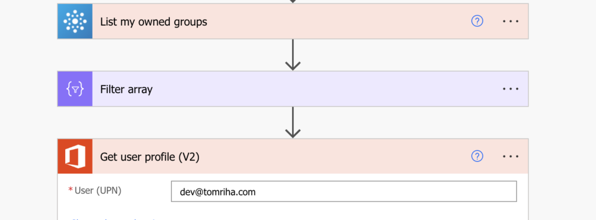Insert step via arrow above Get user profile
The height and width of the screenshot is (220, 596).
point(293,122)
